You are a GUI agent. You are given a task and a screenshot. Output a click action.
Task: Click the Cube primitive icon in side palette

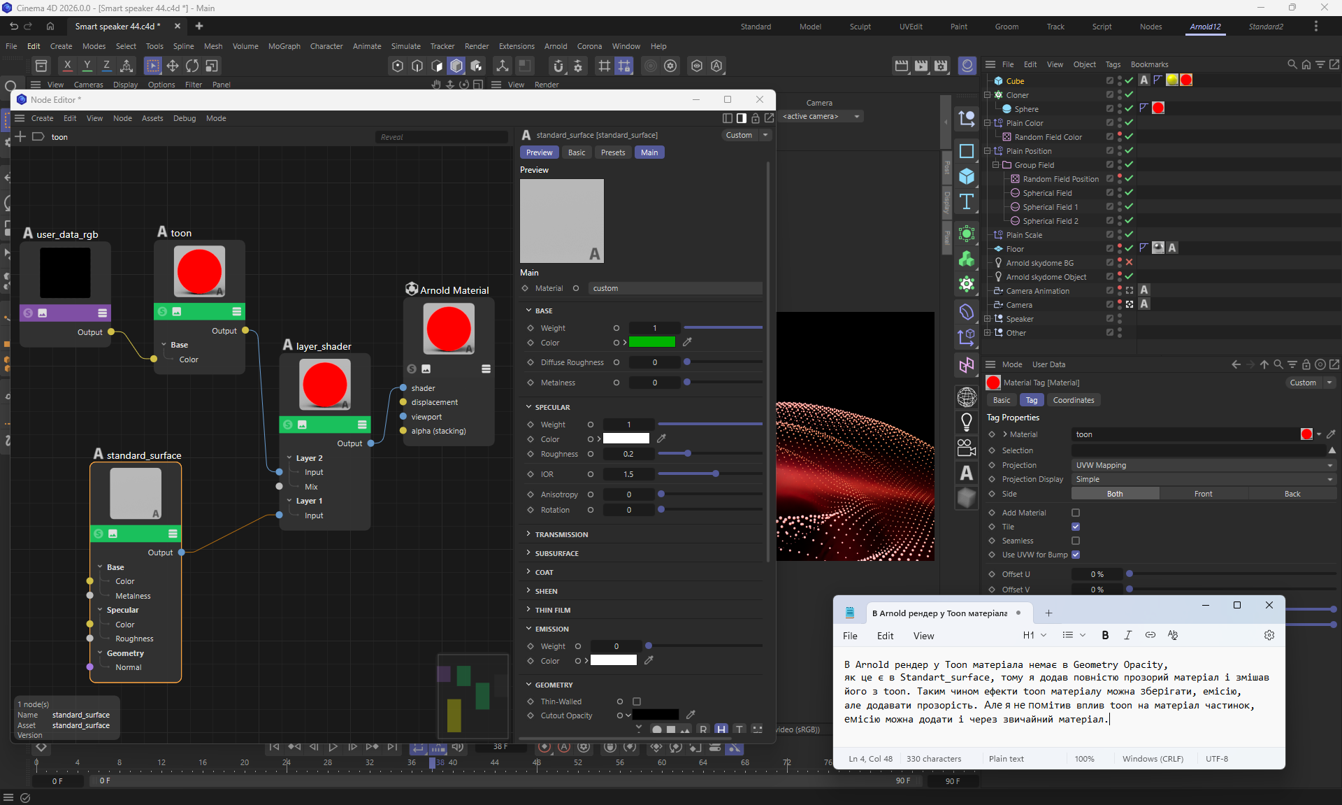click(967, 176)
